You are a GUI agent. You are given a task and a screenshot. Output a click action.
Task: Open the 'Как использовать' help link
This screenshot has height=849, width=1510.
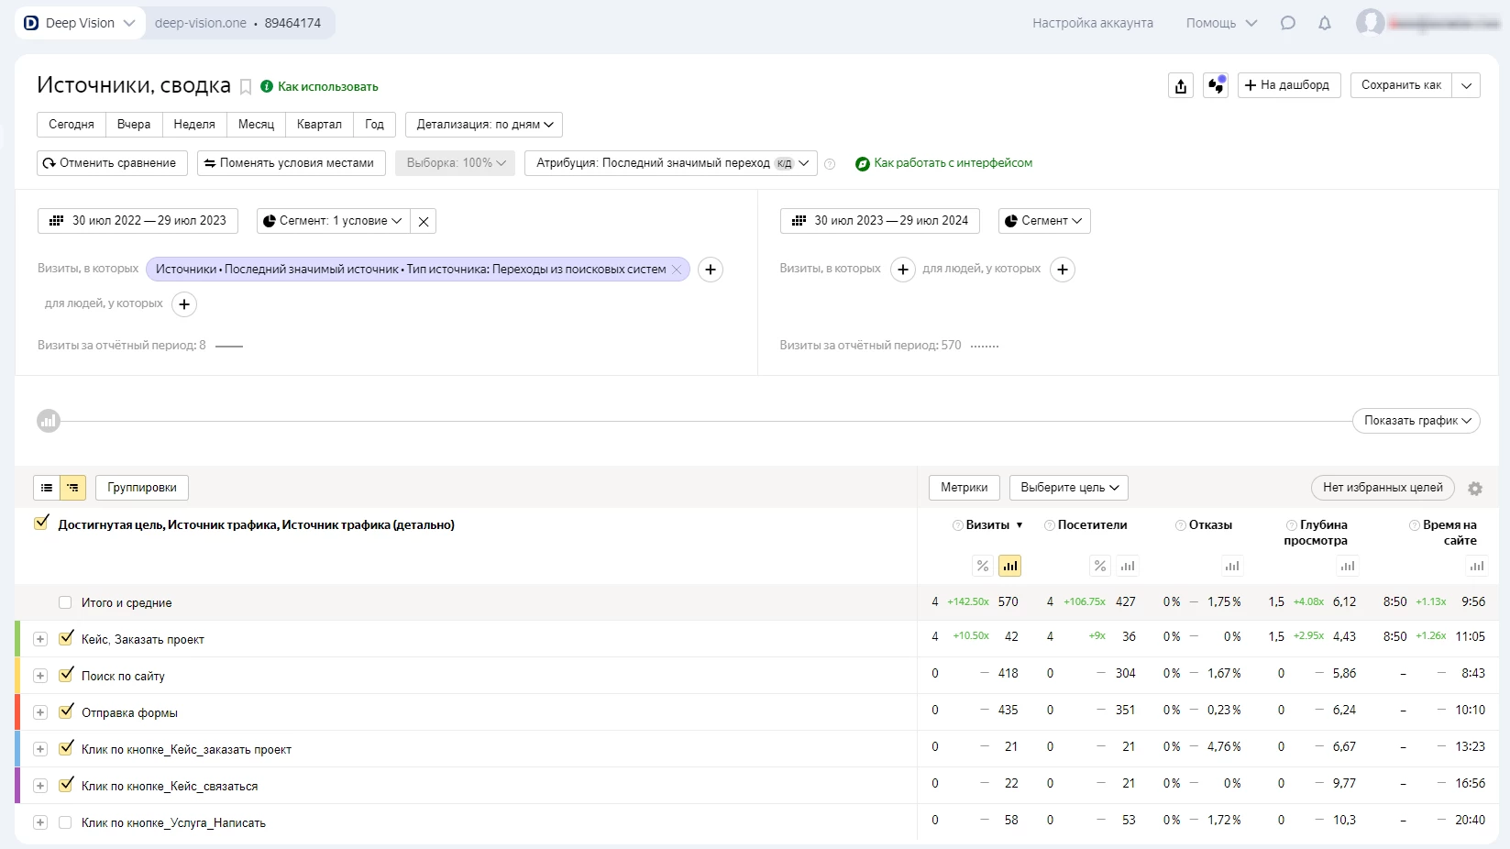tap(327, 87)
